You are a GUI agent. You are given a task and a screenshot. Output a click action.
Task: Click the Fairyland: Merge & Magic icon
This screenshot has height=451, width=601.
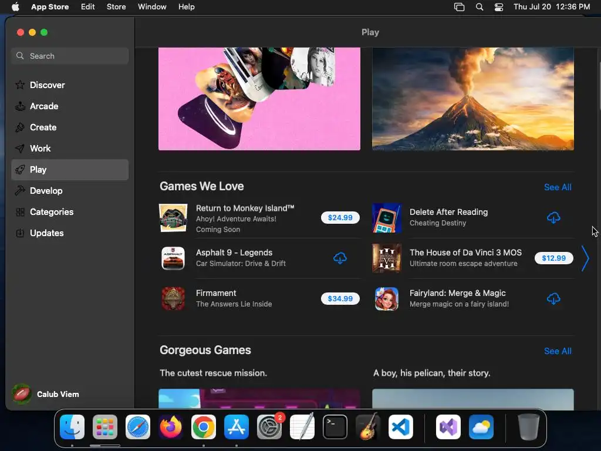tap(387, 298)
